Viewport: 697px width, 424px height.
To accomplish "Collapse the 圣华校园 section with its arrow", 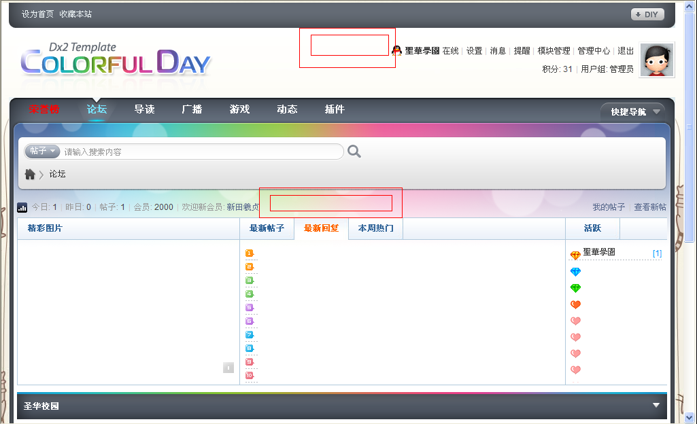I will pos(655,405).
